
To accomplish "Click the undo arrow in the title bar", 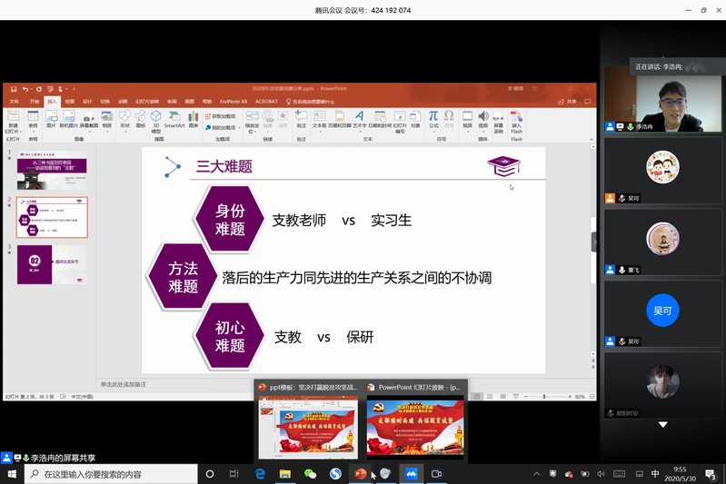I will [26, 89].
